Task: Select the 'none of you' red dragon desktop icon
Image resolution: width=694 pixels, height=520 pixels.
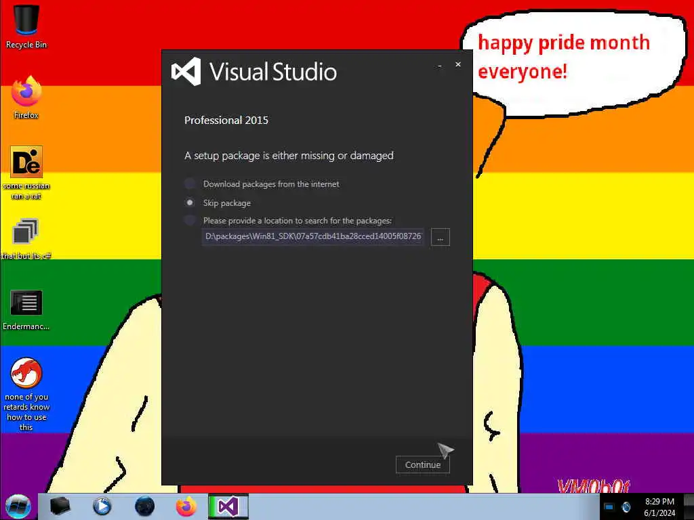Action: (x=26, y=393)
